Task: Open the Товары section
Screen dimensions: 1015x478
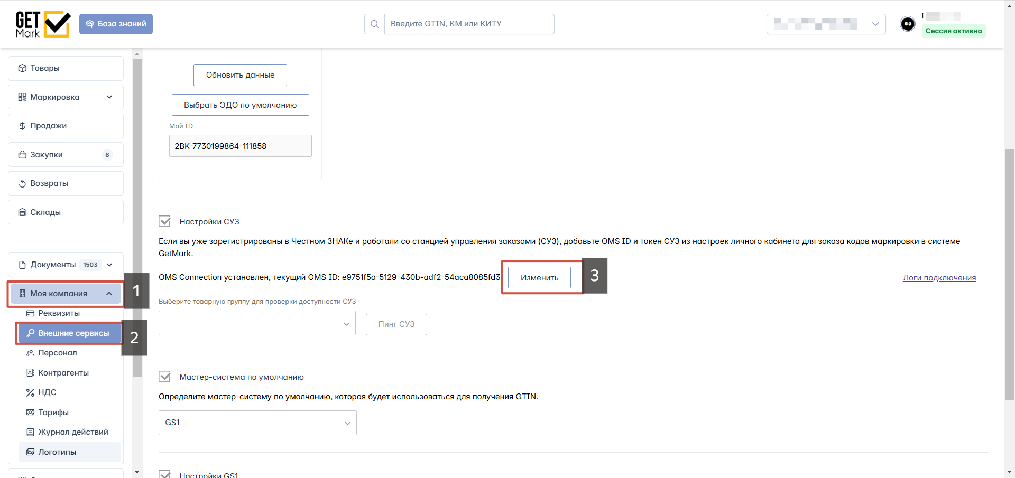Action: 66,68
